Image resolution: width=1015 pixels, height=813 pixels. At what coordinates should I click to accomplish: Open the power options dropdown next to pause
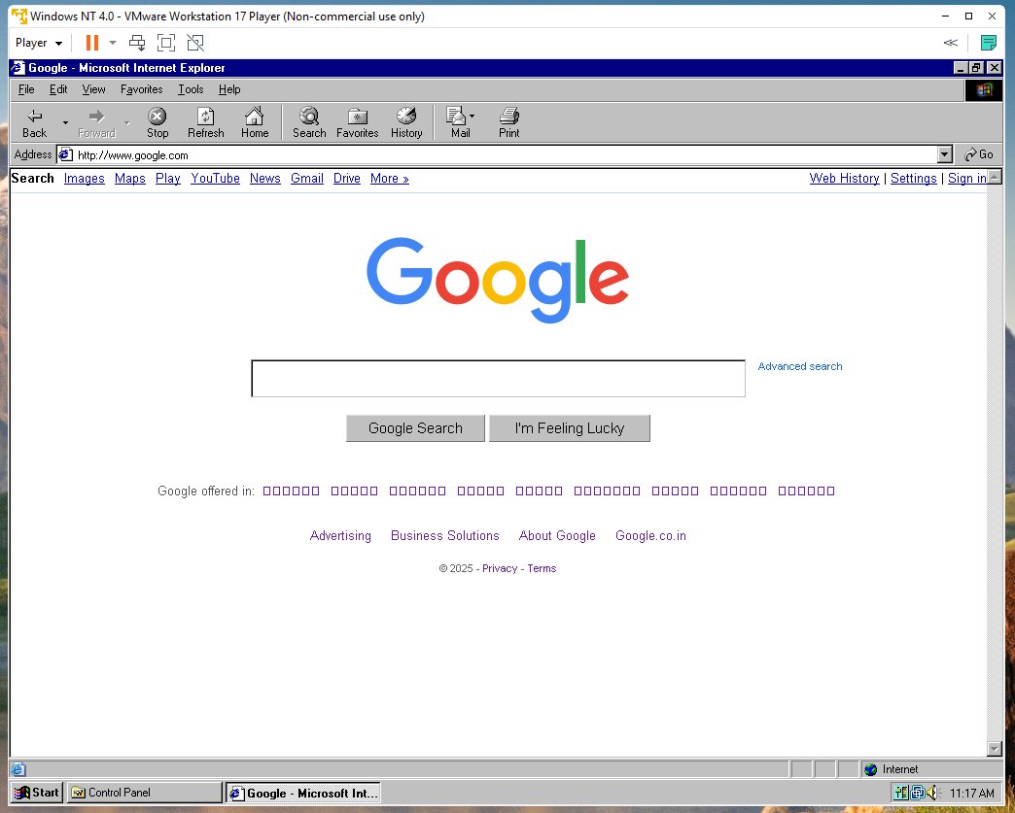(x=113, y=43)
